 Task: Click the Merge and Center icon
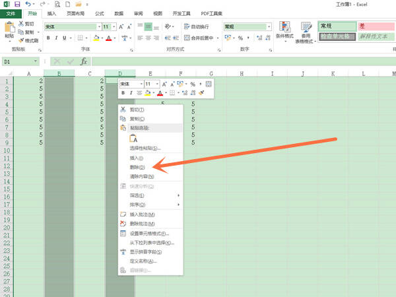(187, 38)
